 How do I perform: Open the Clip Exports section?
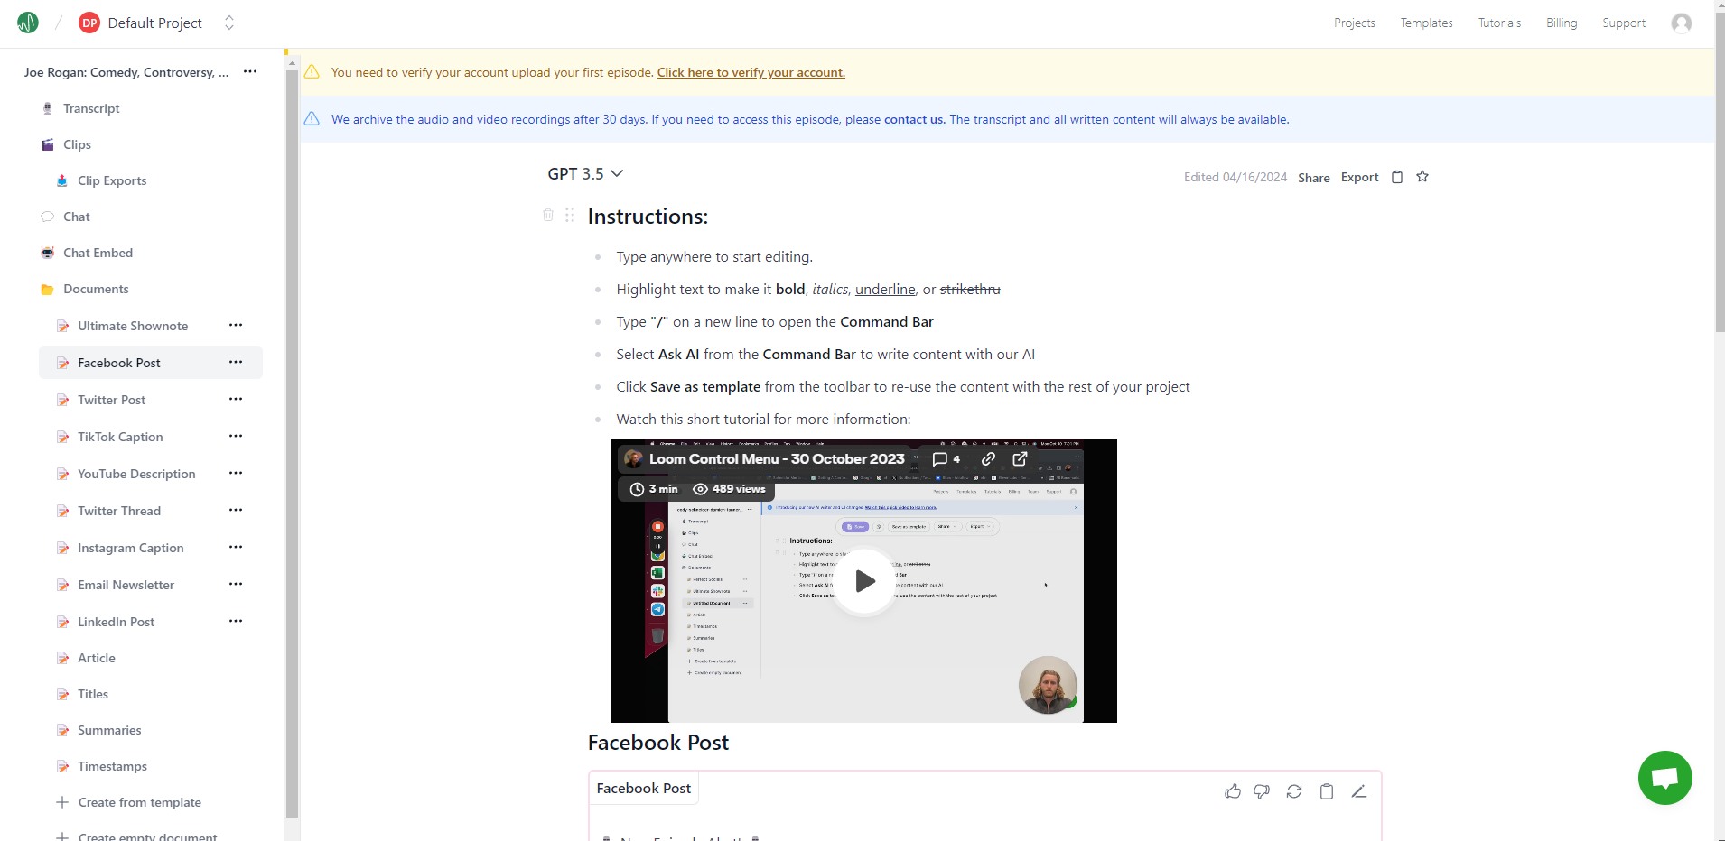point(112,180)
